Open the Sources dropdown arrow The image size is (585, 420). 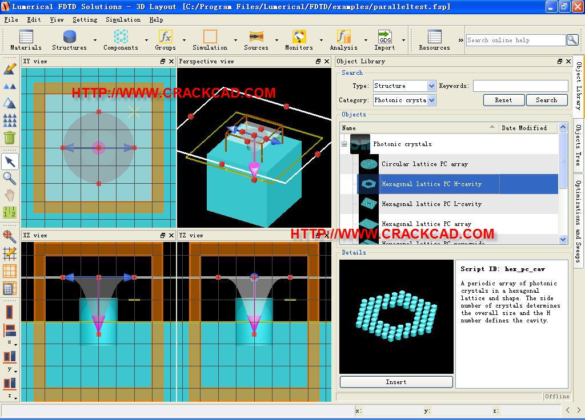pos(277,40)
